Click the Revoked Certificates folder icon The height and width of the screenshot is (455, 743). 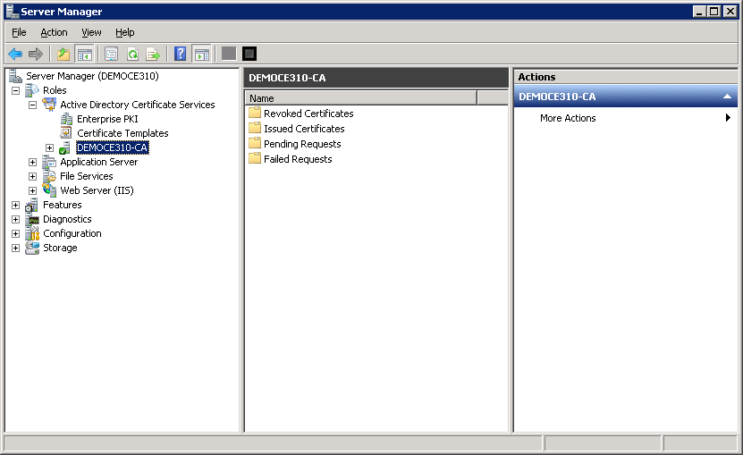point(255,113)
